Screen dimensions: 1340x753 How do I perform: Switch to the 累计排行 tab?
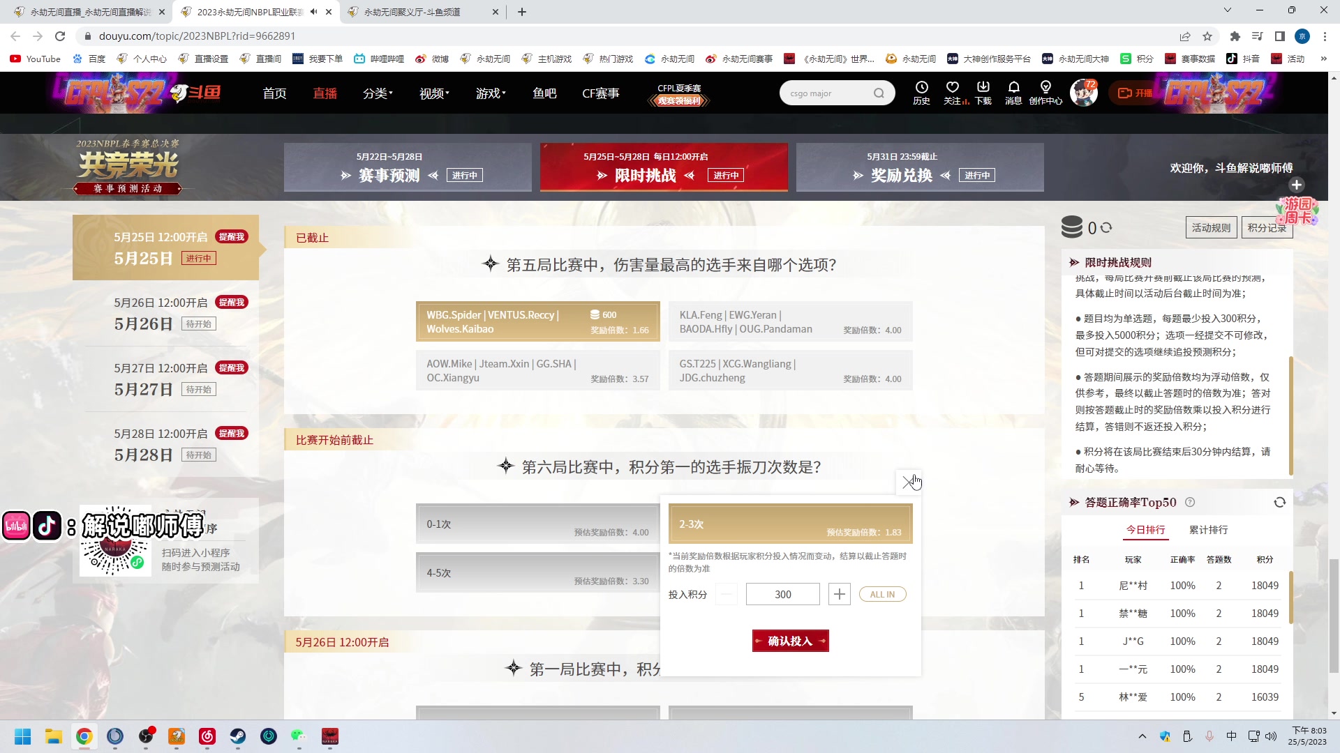tap(1208, 530)
